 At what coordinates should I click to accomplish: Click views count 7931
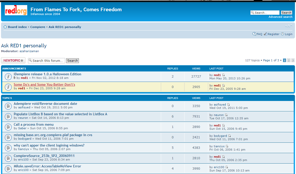(196, 117)
